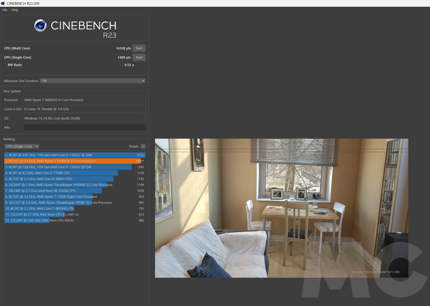
Task: Click the Details label in Ranking
Action: coord(134,146)
